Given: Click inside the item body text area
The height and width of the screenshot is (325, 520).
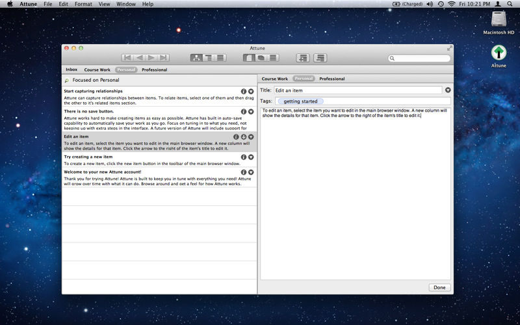Looking at the screenshot, I should coord(356,194).
